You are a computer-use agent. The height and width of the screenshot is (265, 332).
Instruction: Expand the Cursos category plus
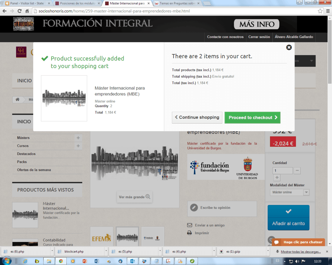(78, 146)
